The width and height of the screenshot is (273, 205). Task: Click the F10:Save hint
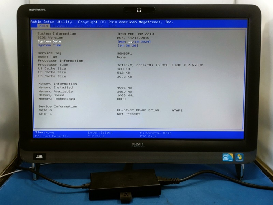pos(96,136)
